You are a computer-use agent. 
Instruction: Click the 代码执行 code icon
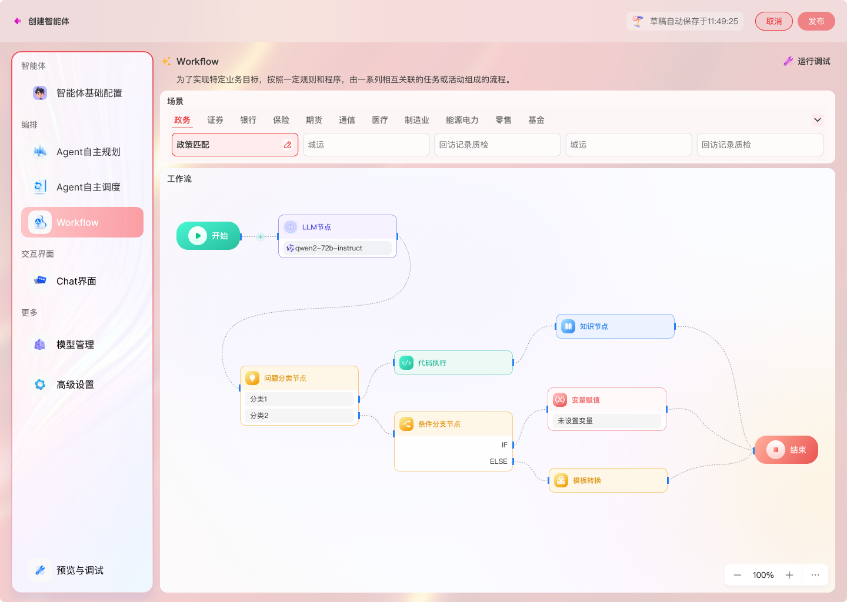(406, 363)
